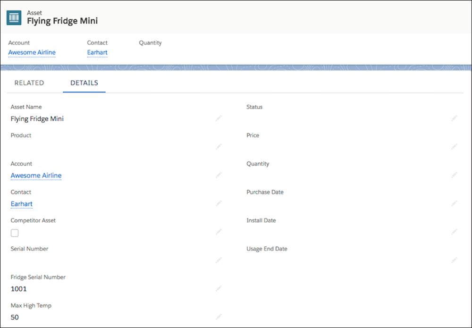Click the Fridge Serial Number label
This screenshot has width=472, height=328.
pos(38,277)
